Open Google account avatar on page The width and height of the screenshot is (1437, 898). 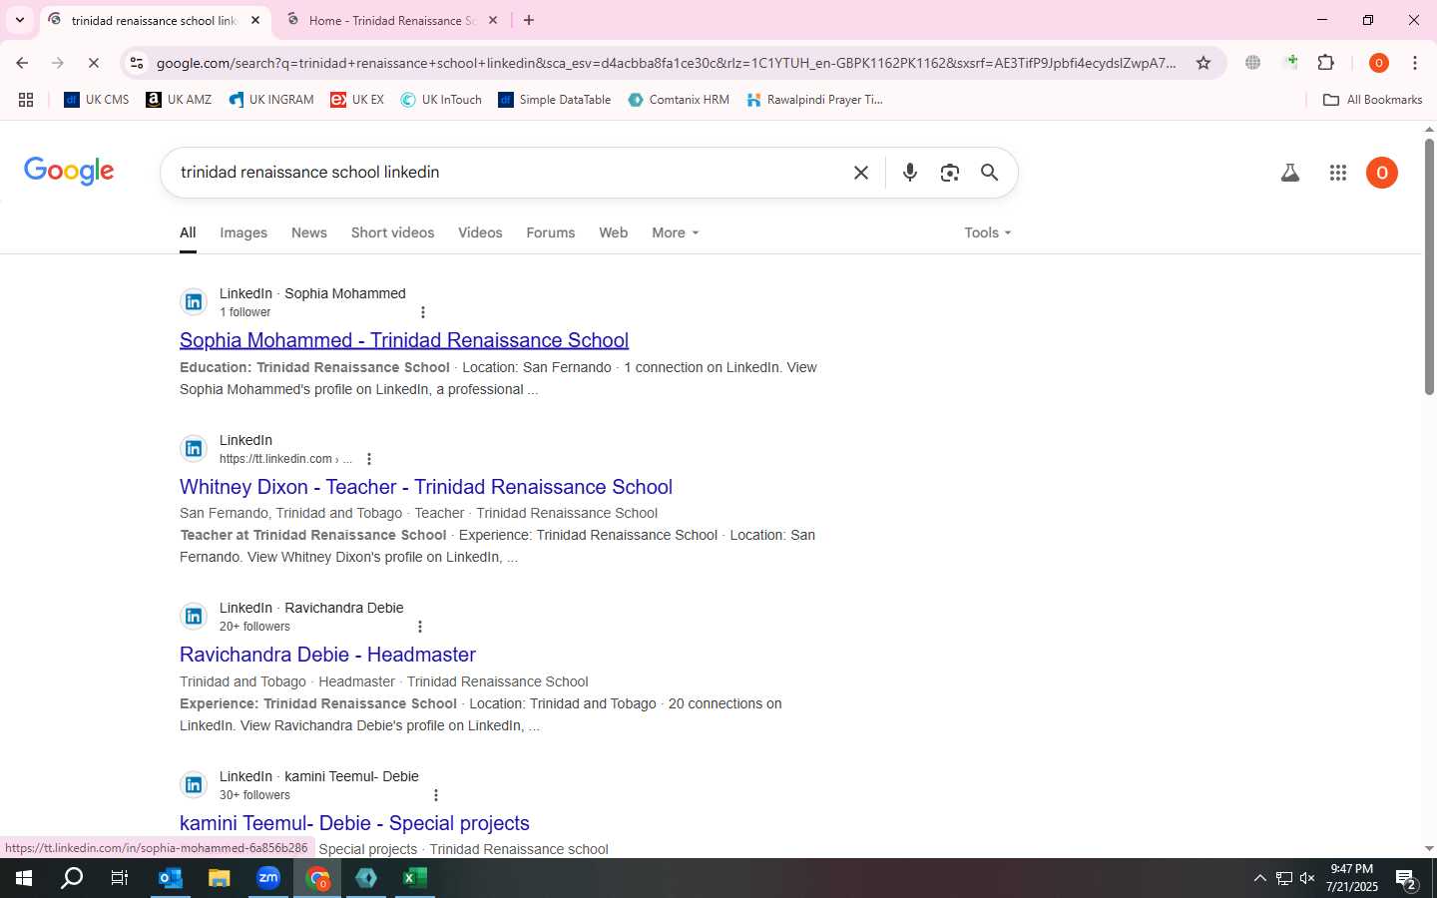point(1382,173)
